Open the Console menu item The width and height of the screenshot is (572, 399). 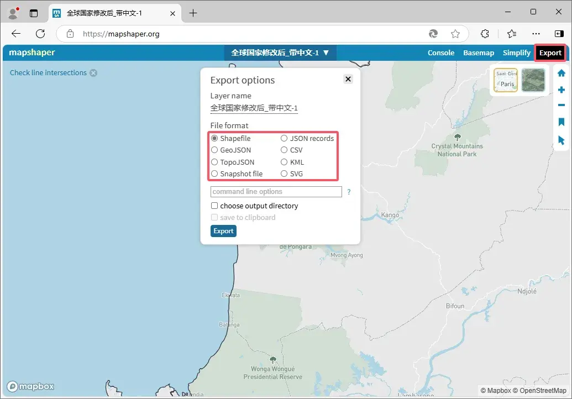point(440,53)
